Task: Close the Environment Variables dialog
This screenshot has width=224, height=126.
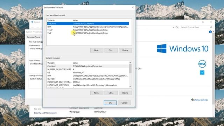Action: point(133,7)
